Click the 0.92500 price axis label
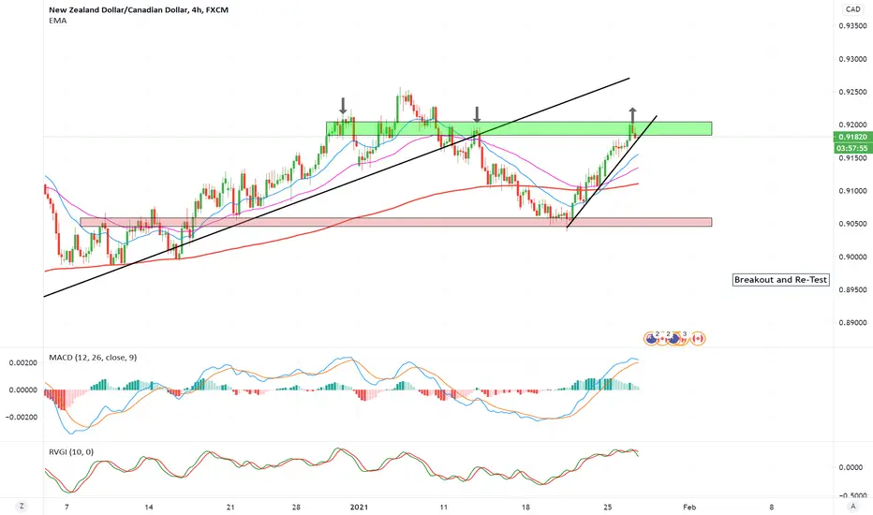The image size is (873, 515). tap(853, 92)
